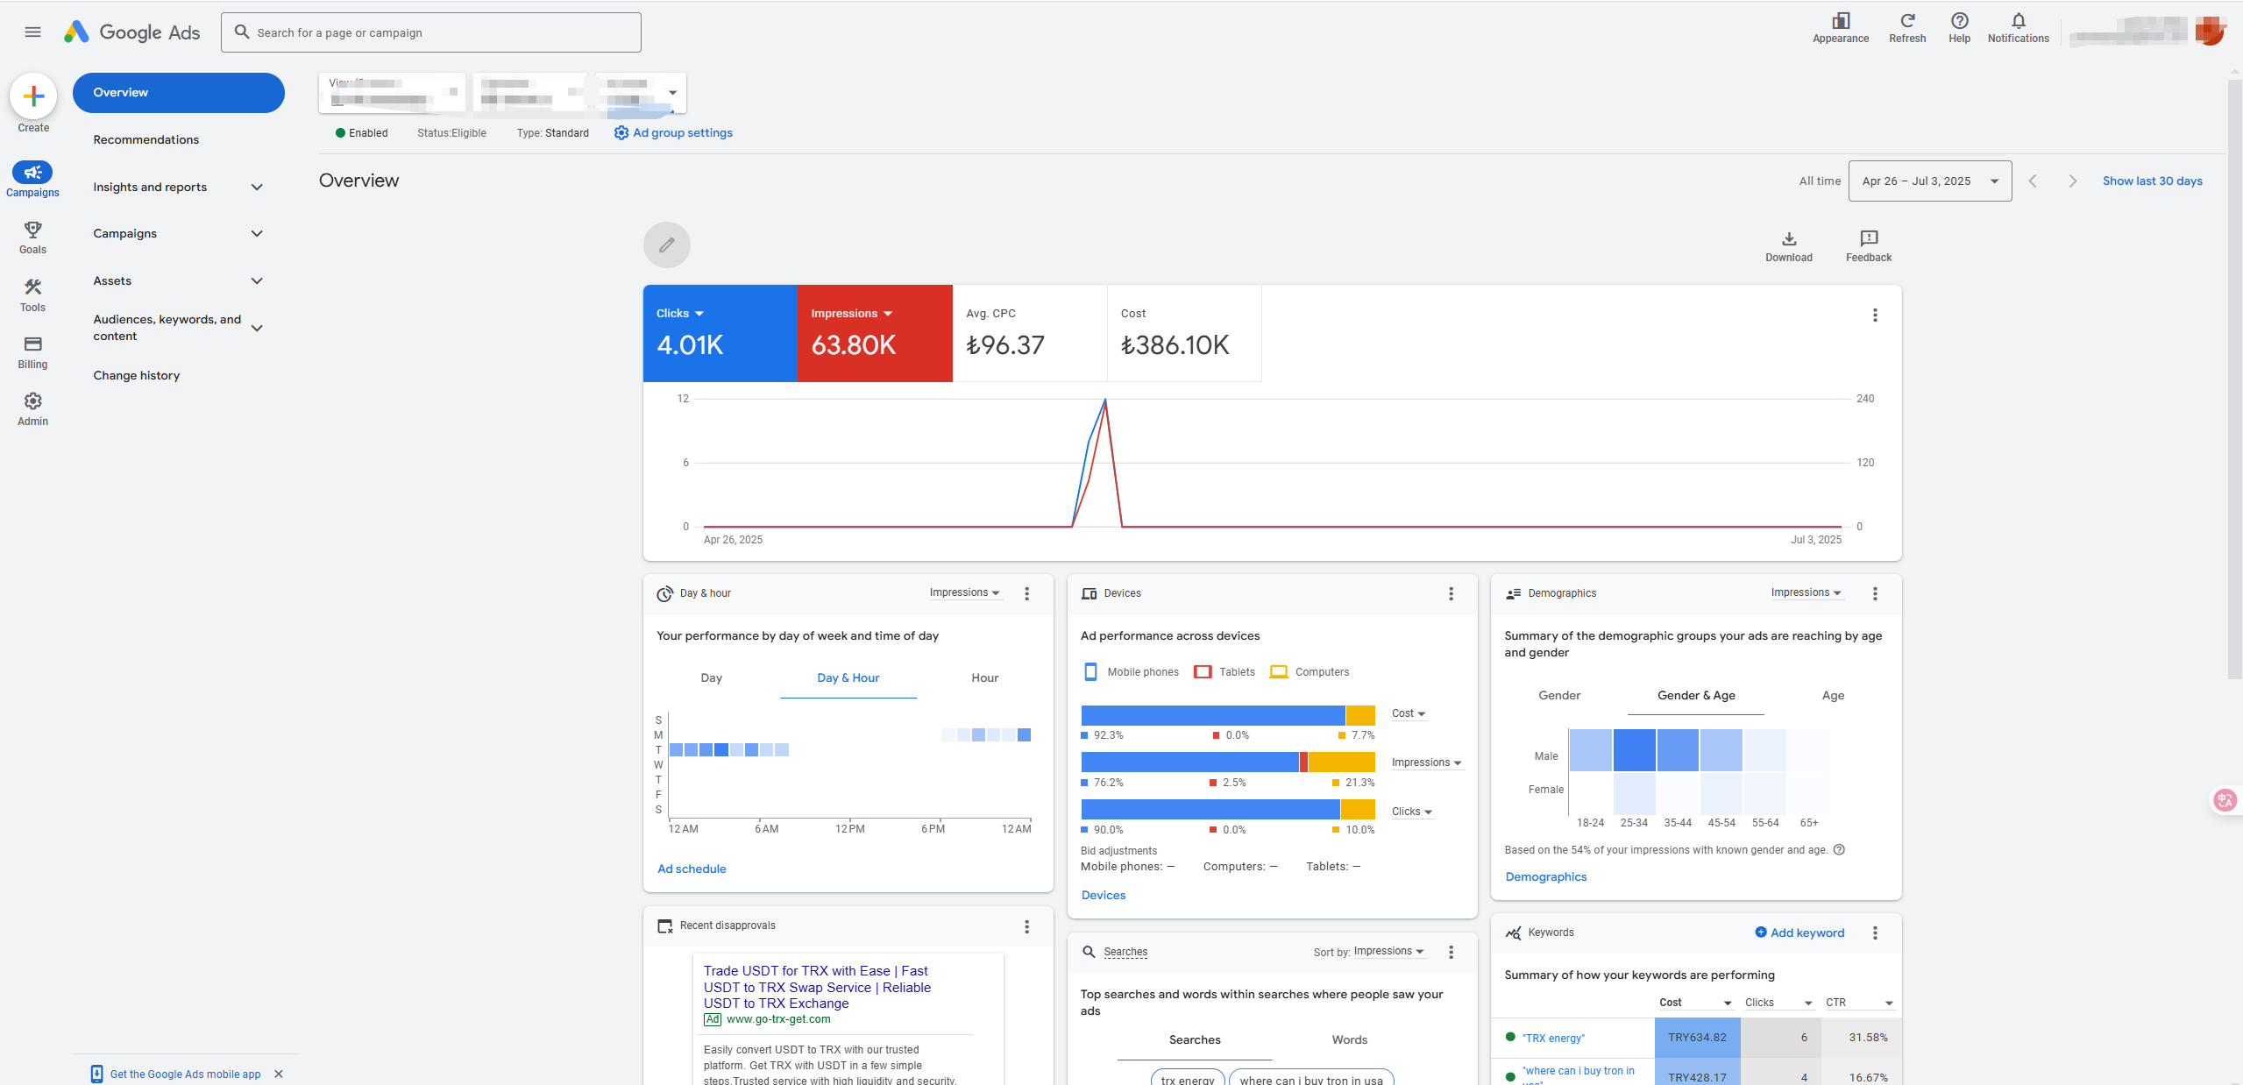The height and width of the screenshot is (1085, 2243).
Task: Open the Ad schedule link
Action: 692,869
